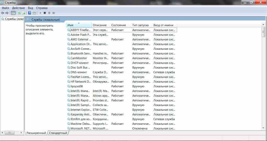Open the Файл menu
Viewport: 267px width, 141px height.
[x=5, y=8]
